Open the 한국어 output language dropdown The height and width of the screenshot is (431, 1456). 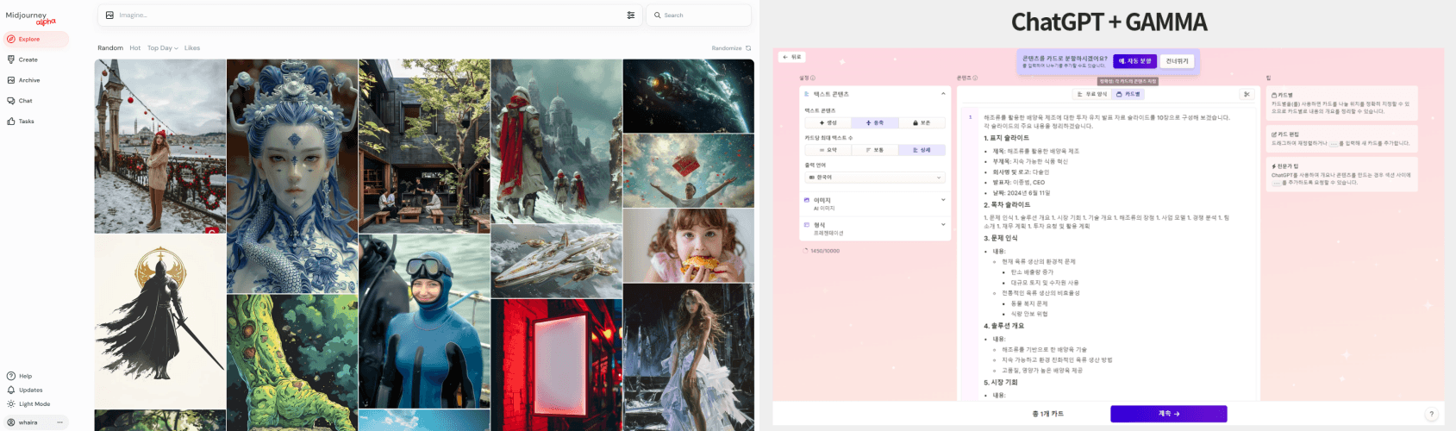(875, 177)
